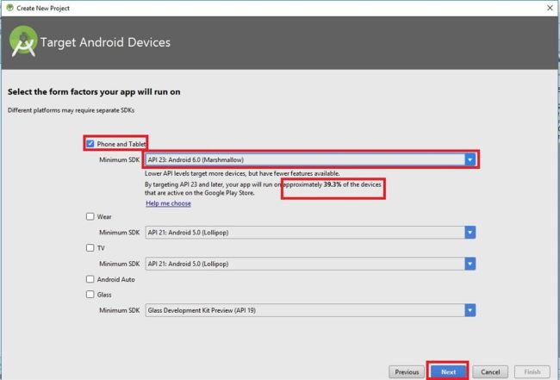
Task: Click Minimum SDK label under Glass
Action: (x=119, y=310)
